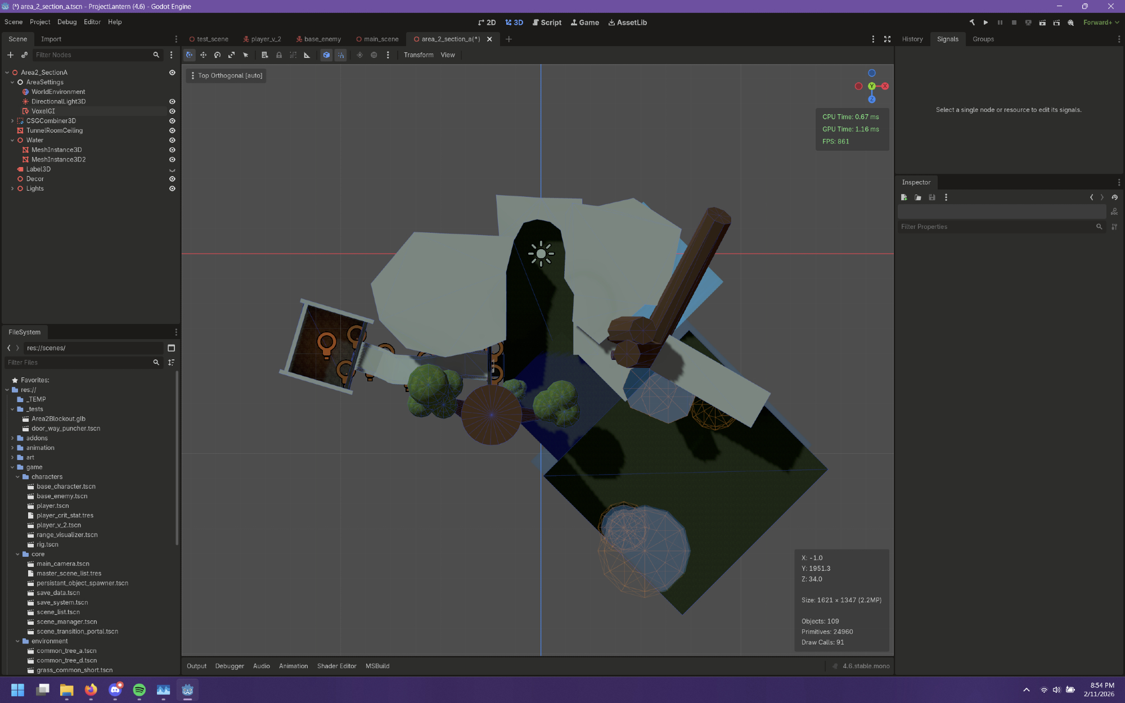Open the Ruler mode tool
Viewport: 1125px width, 703px height.
coord(307,55)
